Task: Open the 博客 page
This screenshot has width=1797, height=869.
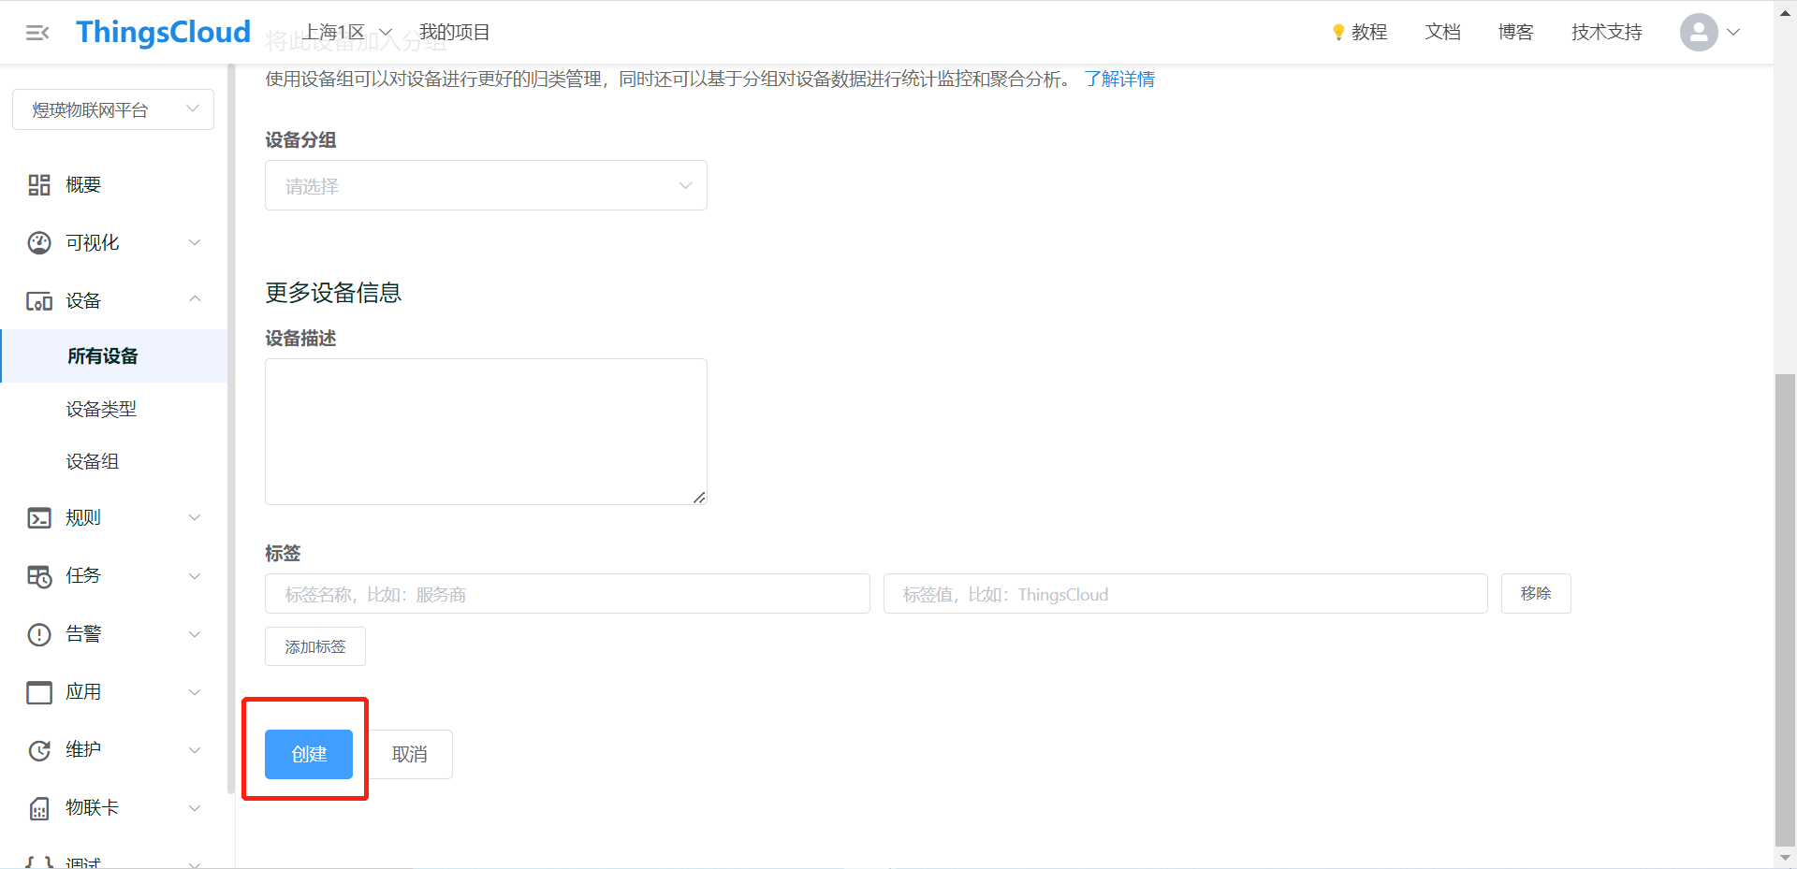Action: [x=1515, y=32]
